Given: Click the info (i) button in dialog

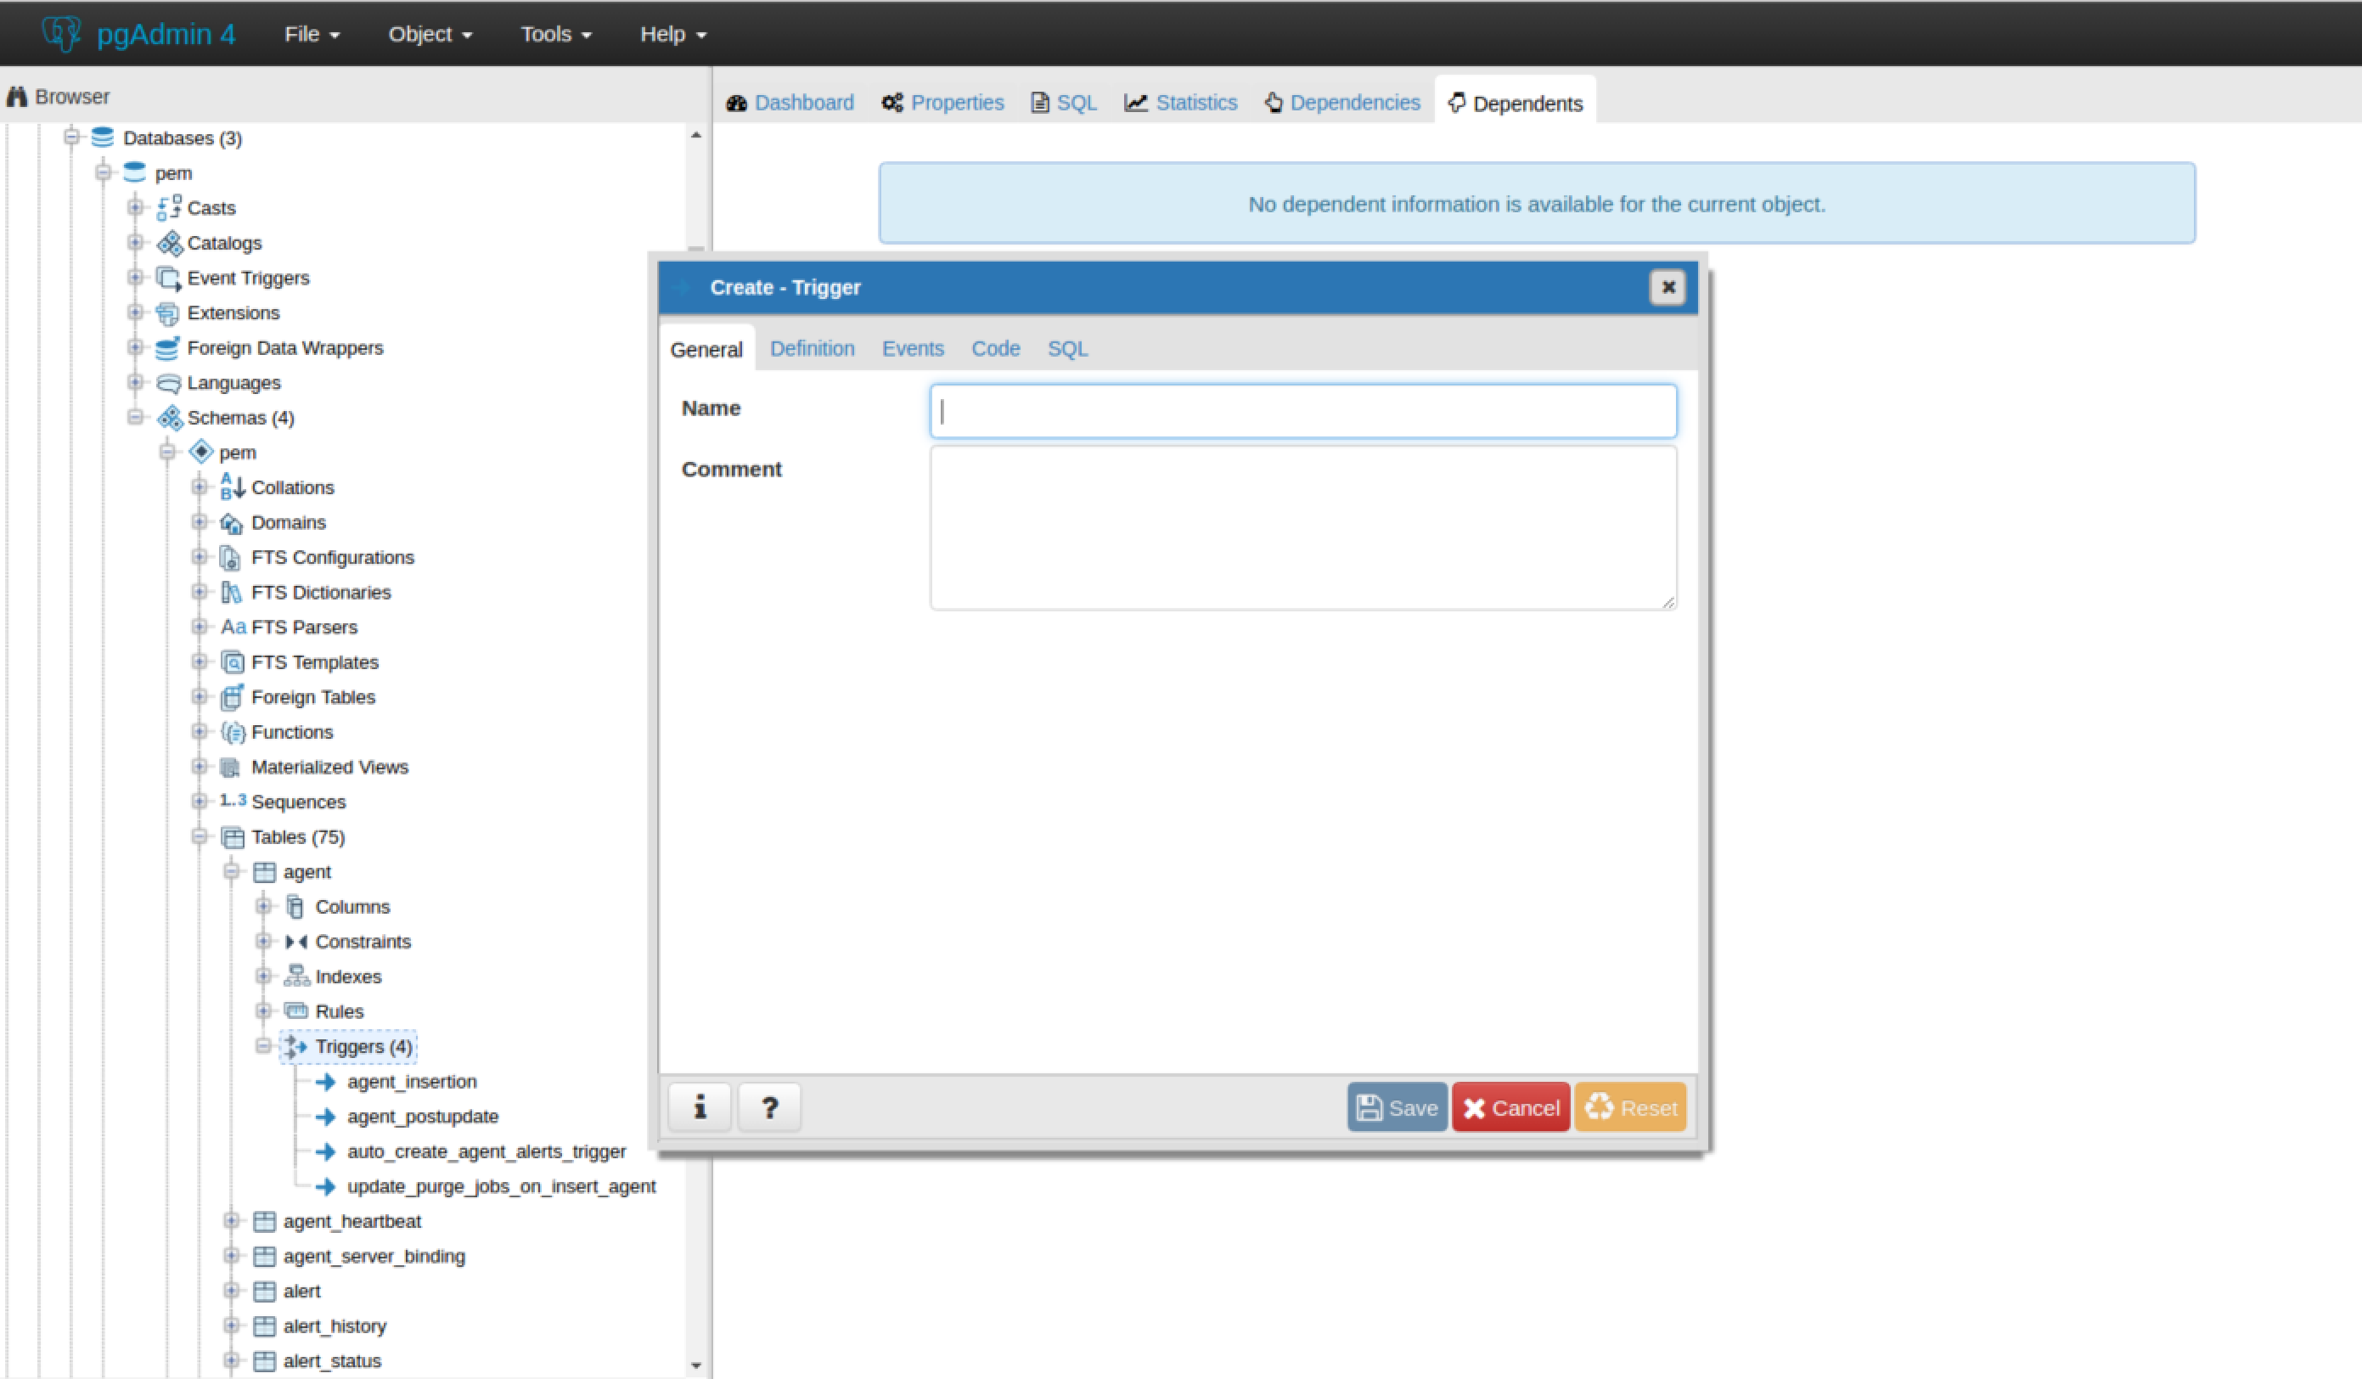Looking at the screenshot, I should tap(700, 1108).
